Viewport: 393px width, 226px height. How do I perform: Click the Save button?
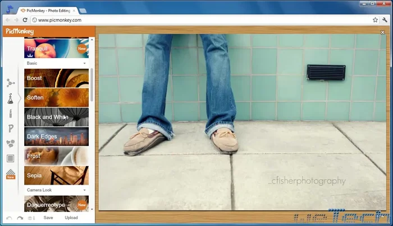(48, 218)
